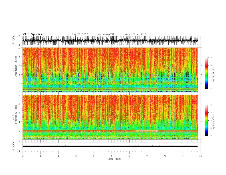This screenshot has height=175, width=226.
Task: Click the "4" kHz tick on ch.2 spectrogram
Action: coord(20,122)
